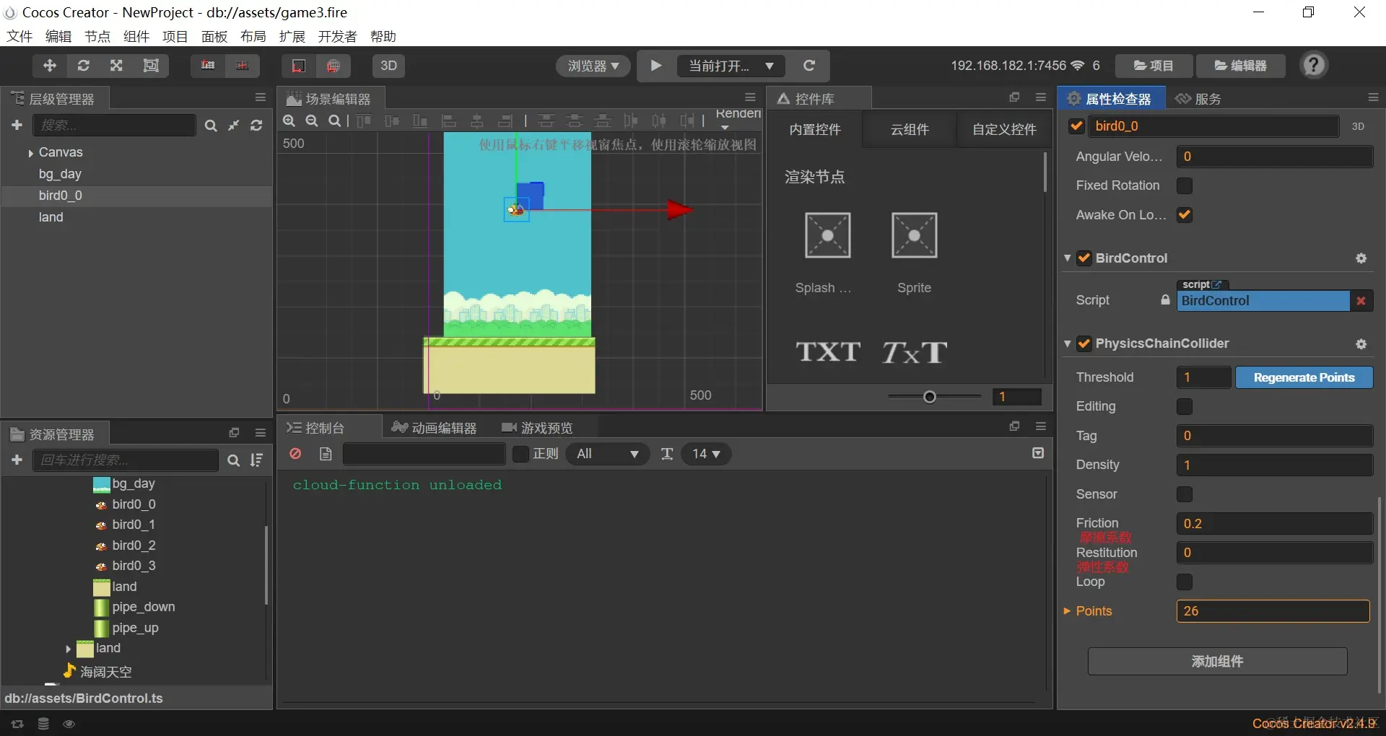The height and width of the screenshot is (736, 1386).
Task: Open PhysicsChainCollider gear settings
Action: [1361, 344]
